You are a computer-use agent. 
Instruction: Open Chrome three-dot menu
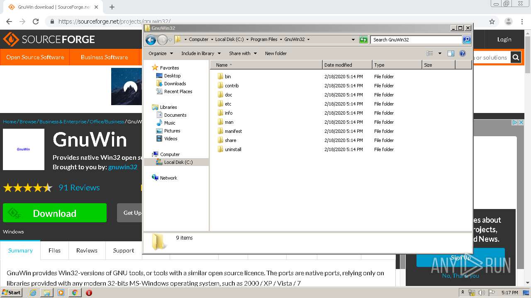tap(522, 22)
